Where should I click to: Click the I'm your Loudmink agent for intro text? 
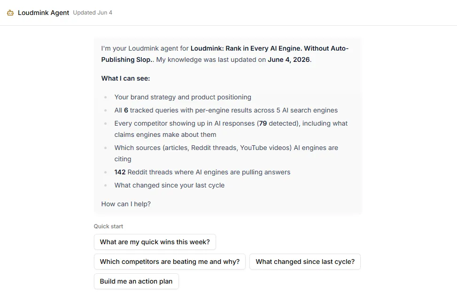click(145, 48)
